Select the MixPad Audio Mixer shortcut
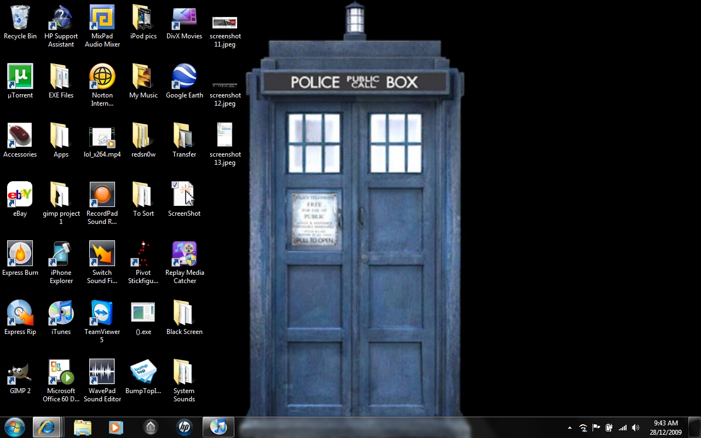The height and width of the screenshot is (438, 701). (102, 18)
